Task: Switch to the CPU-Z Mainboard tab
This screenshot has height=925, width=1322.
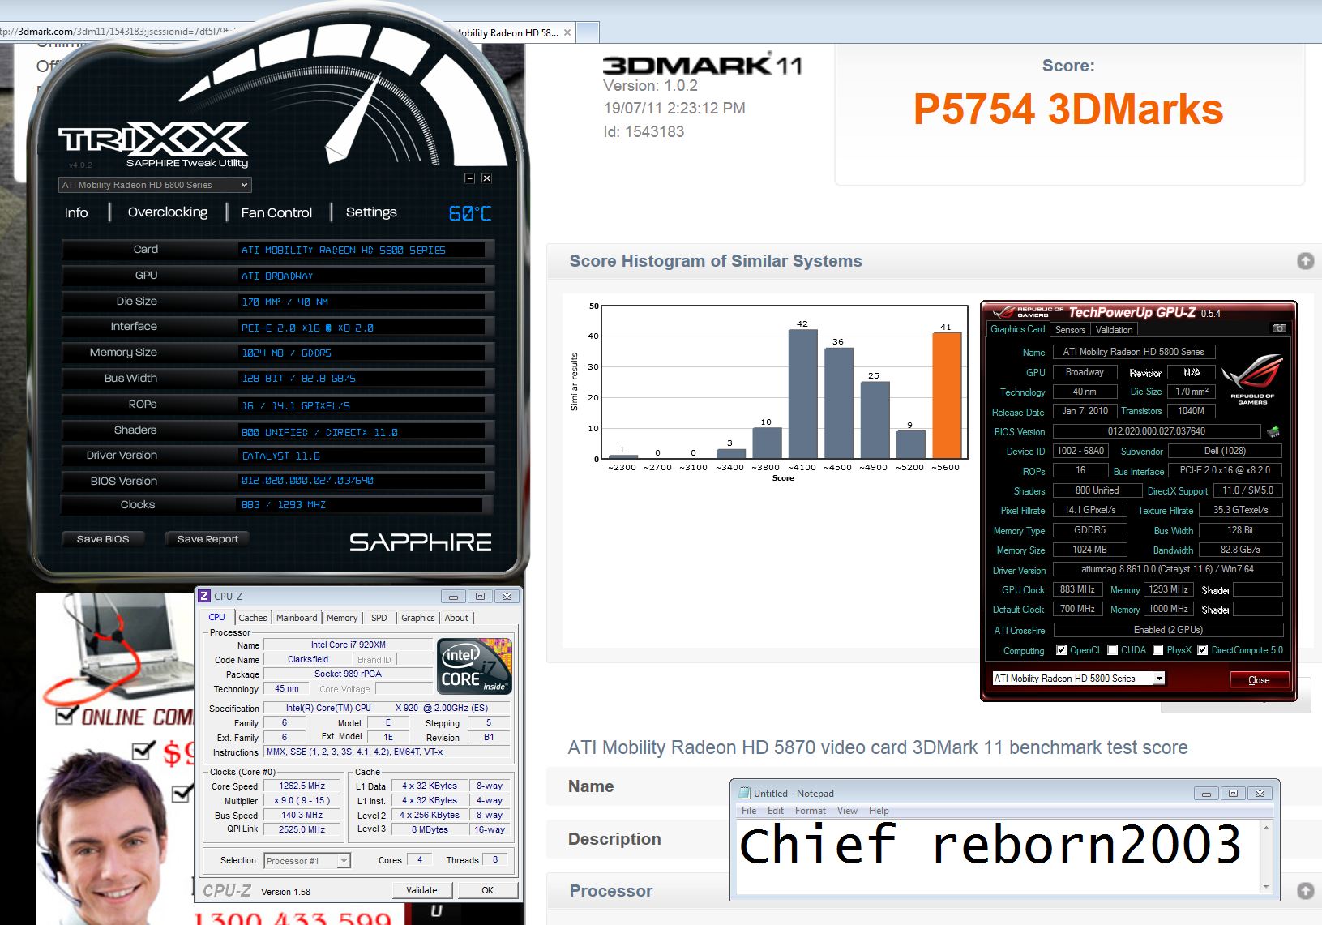Action: click(x=297, y=618)
